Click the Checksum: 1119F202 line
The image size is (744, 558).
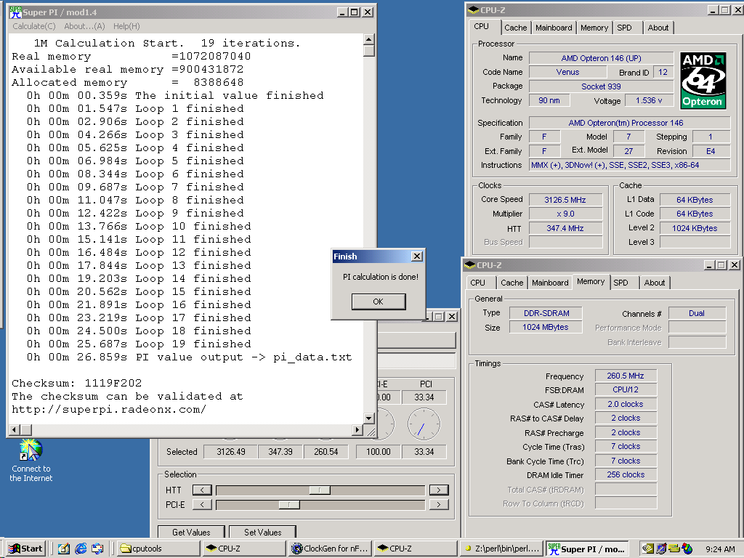pos(77,383)
